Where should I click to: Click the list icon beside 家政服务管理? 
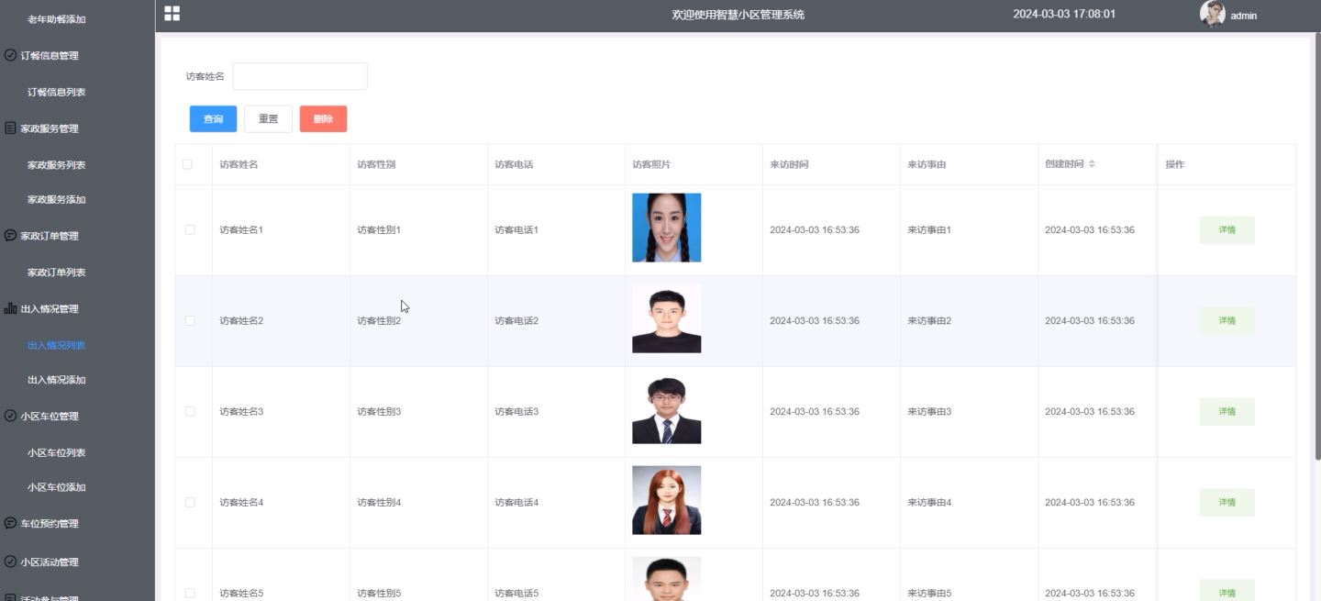click(x=10, y=128)
